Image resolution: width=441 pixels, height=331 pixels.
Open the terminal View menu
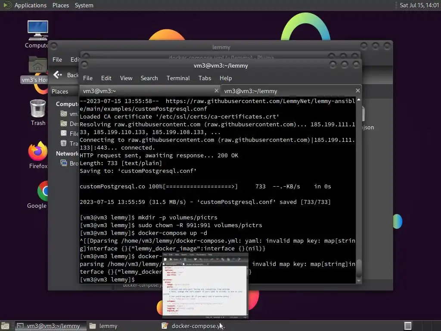click(x=126, y=78)
